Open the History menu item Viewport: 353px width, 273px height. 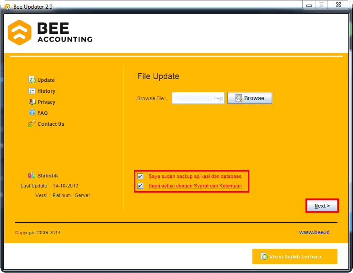[46, 91]
